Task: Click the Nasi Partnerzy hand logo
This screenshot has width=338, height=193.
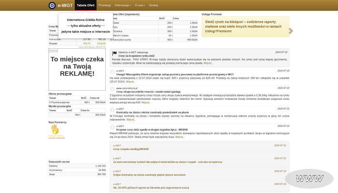Action: tap(56, 132)
